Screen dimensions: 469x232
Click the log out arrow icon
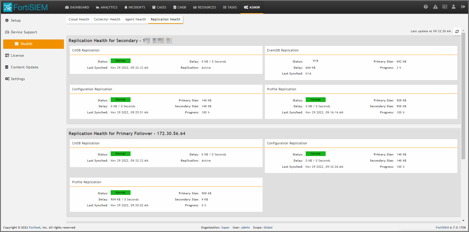[463, 7]
